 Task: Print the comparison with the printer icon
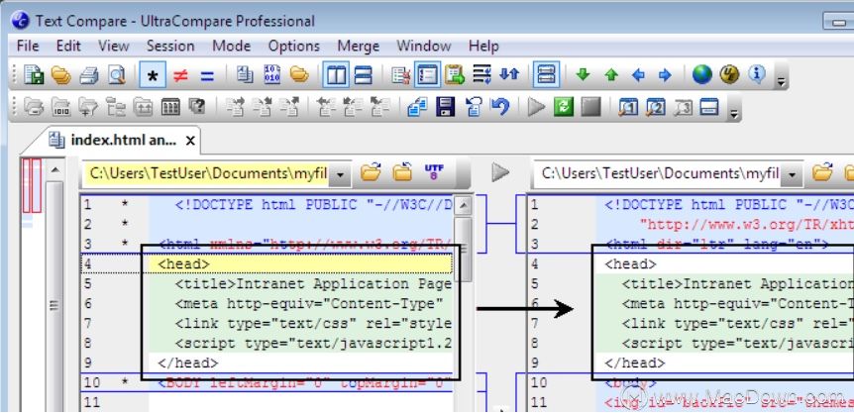coord(89,75)
